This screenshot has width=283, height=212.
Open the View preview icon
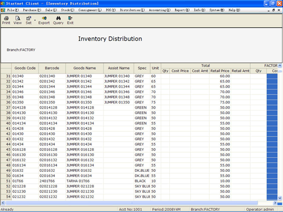pyautogui.click(x=18, y=20)
